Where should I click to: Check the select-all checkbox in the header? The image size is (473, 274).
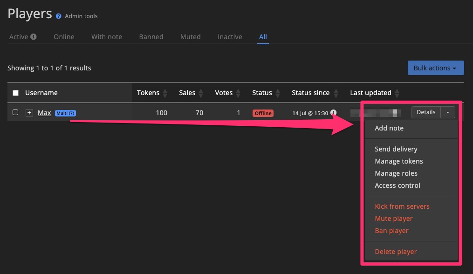(15, 92)
